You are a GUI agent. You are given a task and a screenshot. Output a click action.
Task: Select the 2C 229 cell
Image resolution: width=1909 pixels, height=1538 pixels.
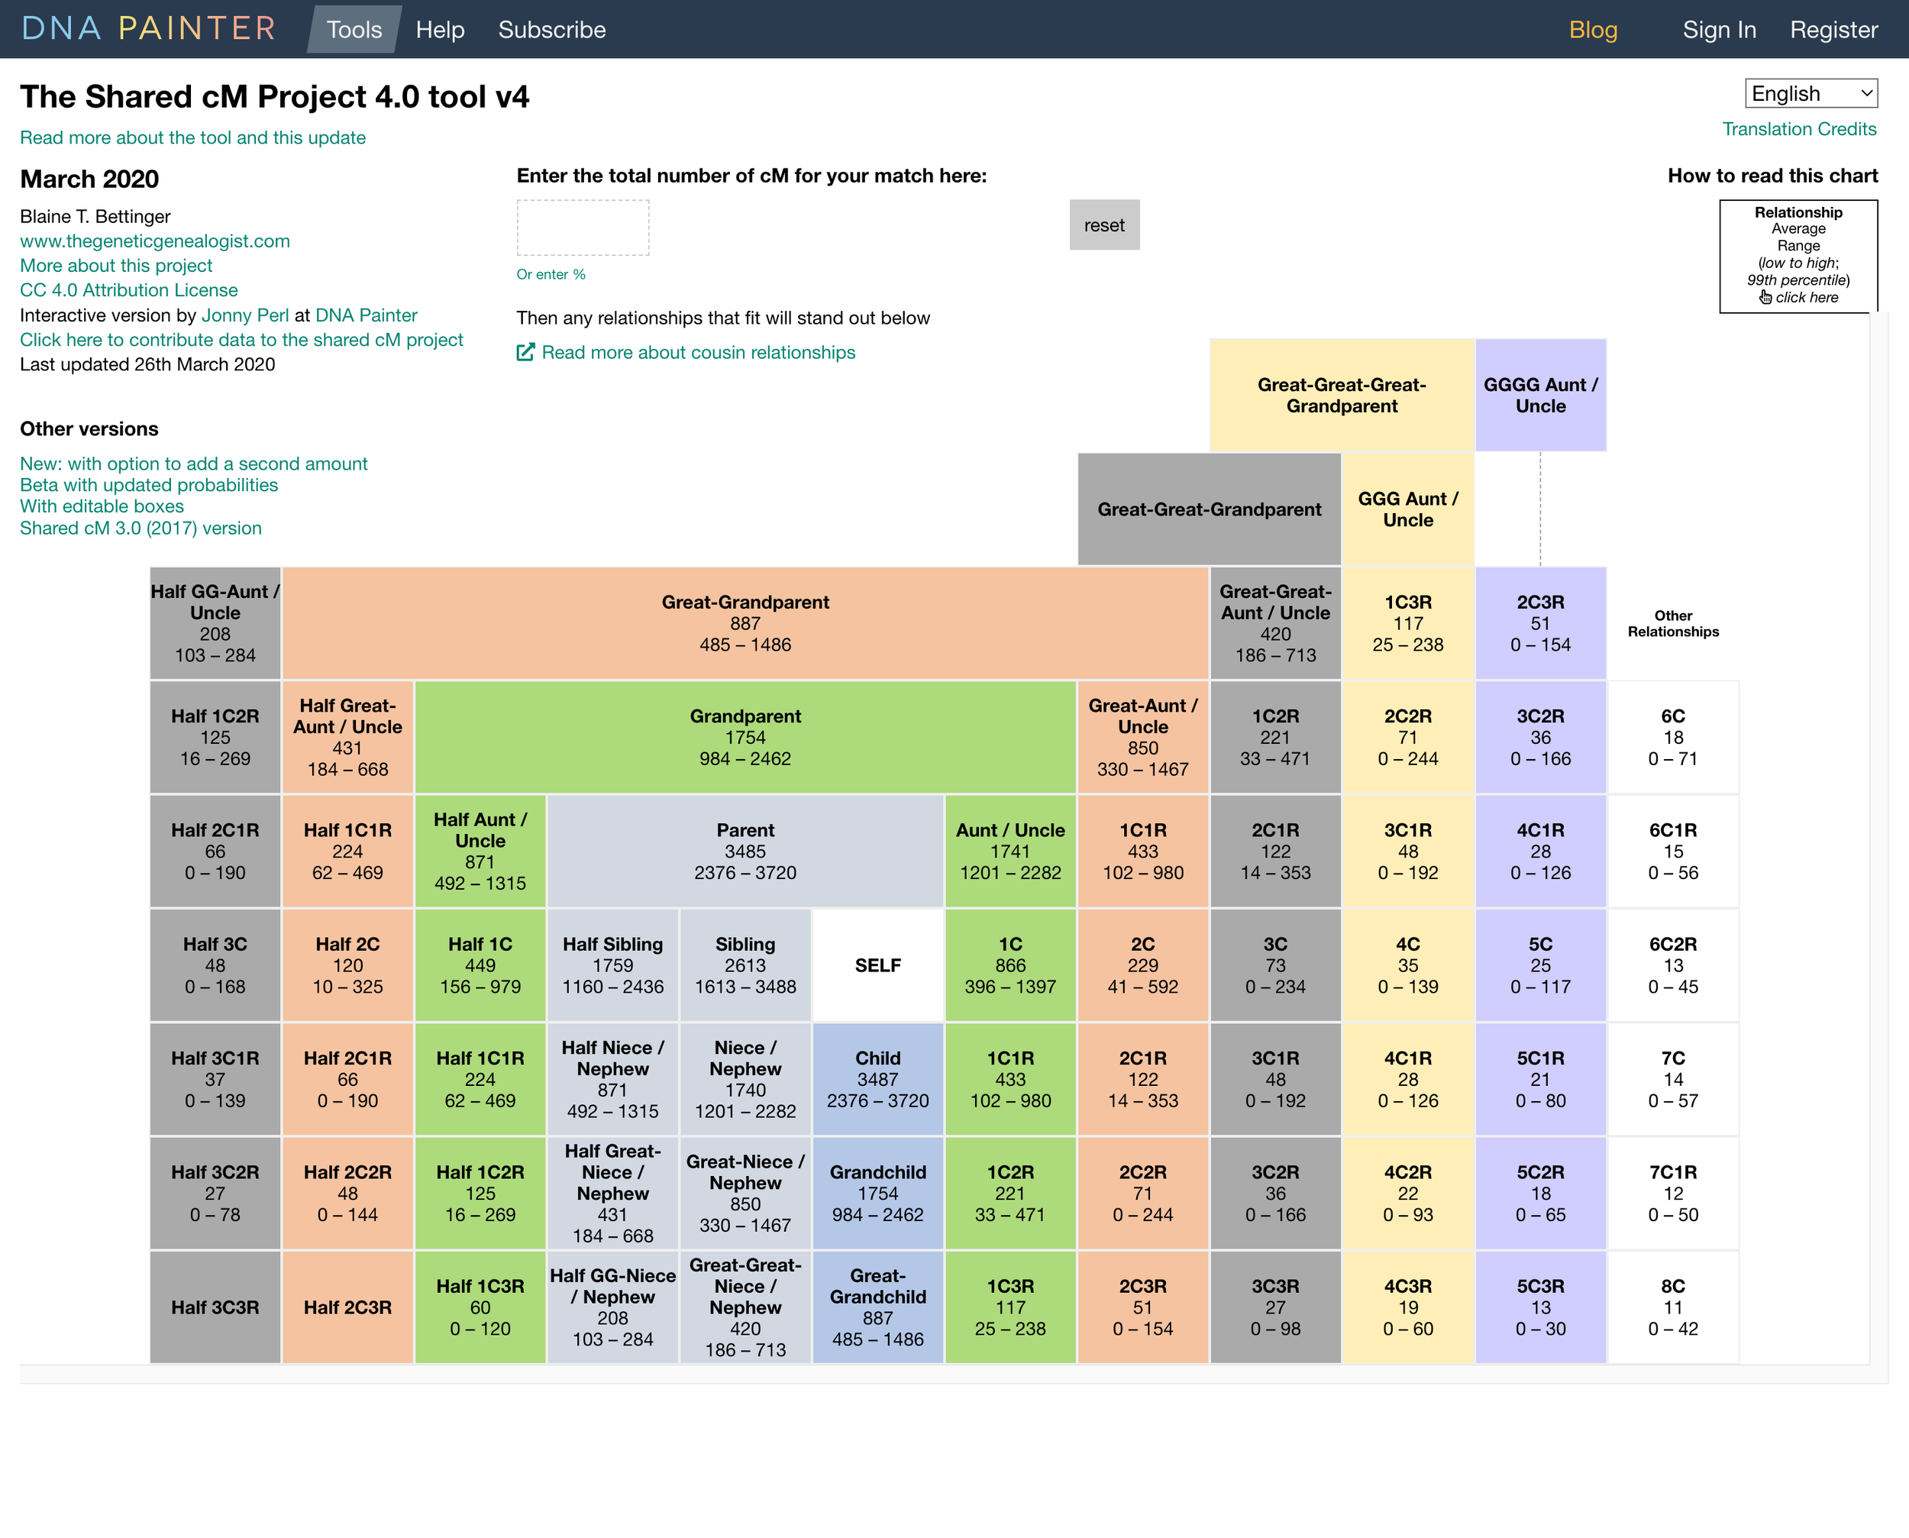coord(1143,966)
